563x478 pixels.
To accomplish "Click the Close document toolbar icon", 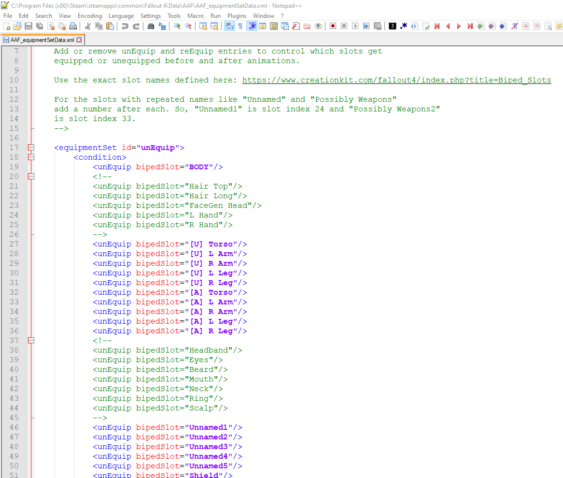I will click(x=51, y=26).
